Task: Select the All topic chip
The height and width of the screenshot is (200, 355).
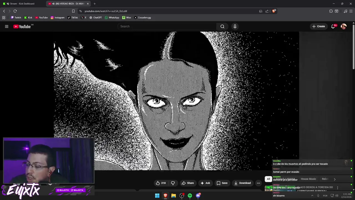Action: point(268,179)
